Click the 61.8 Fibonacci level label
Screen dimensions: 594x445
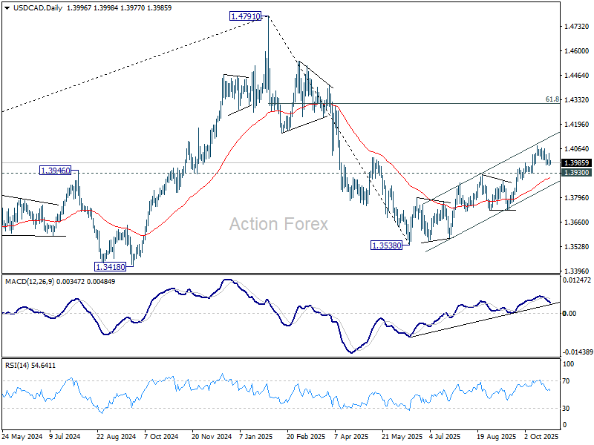click(552, 99)
